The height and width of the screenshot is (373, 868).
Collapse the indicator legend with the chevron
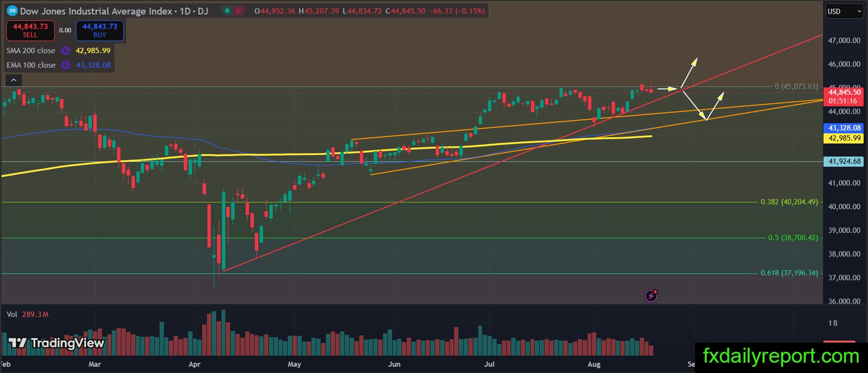click(14, 80)
